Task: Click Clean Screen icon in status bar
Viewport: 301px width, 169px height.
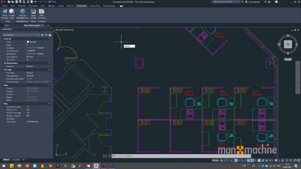Action: point(295,161)
